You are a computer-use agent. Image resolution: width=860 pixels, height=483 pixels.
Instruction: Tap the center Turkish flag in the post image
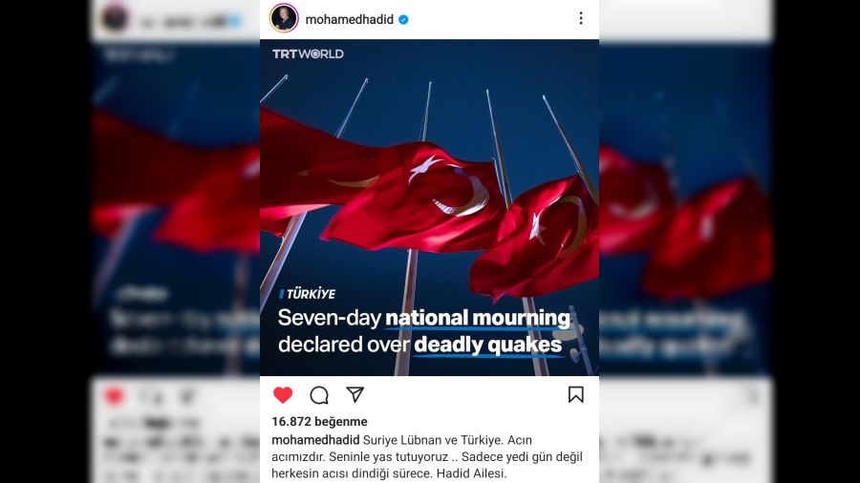coord(417,198)
